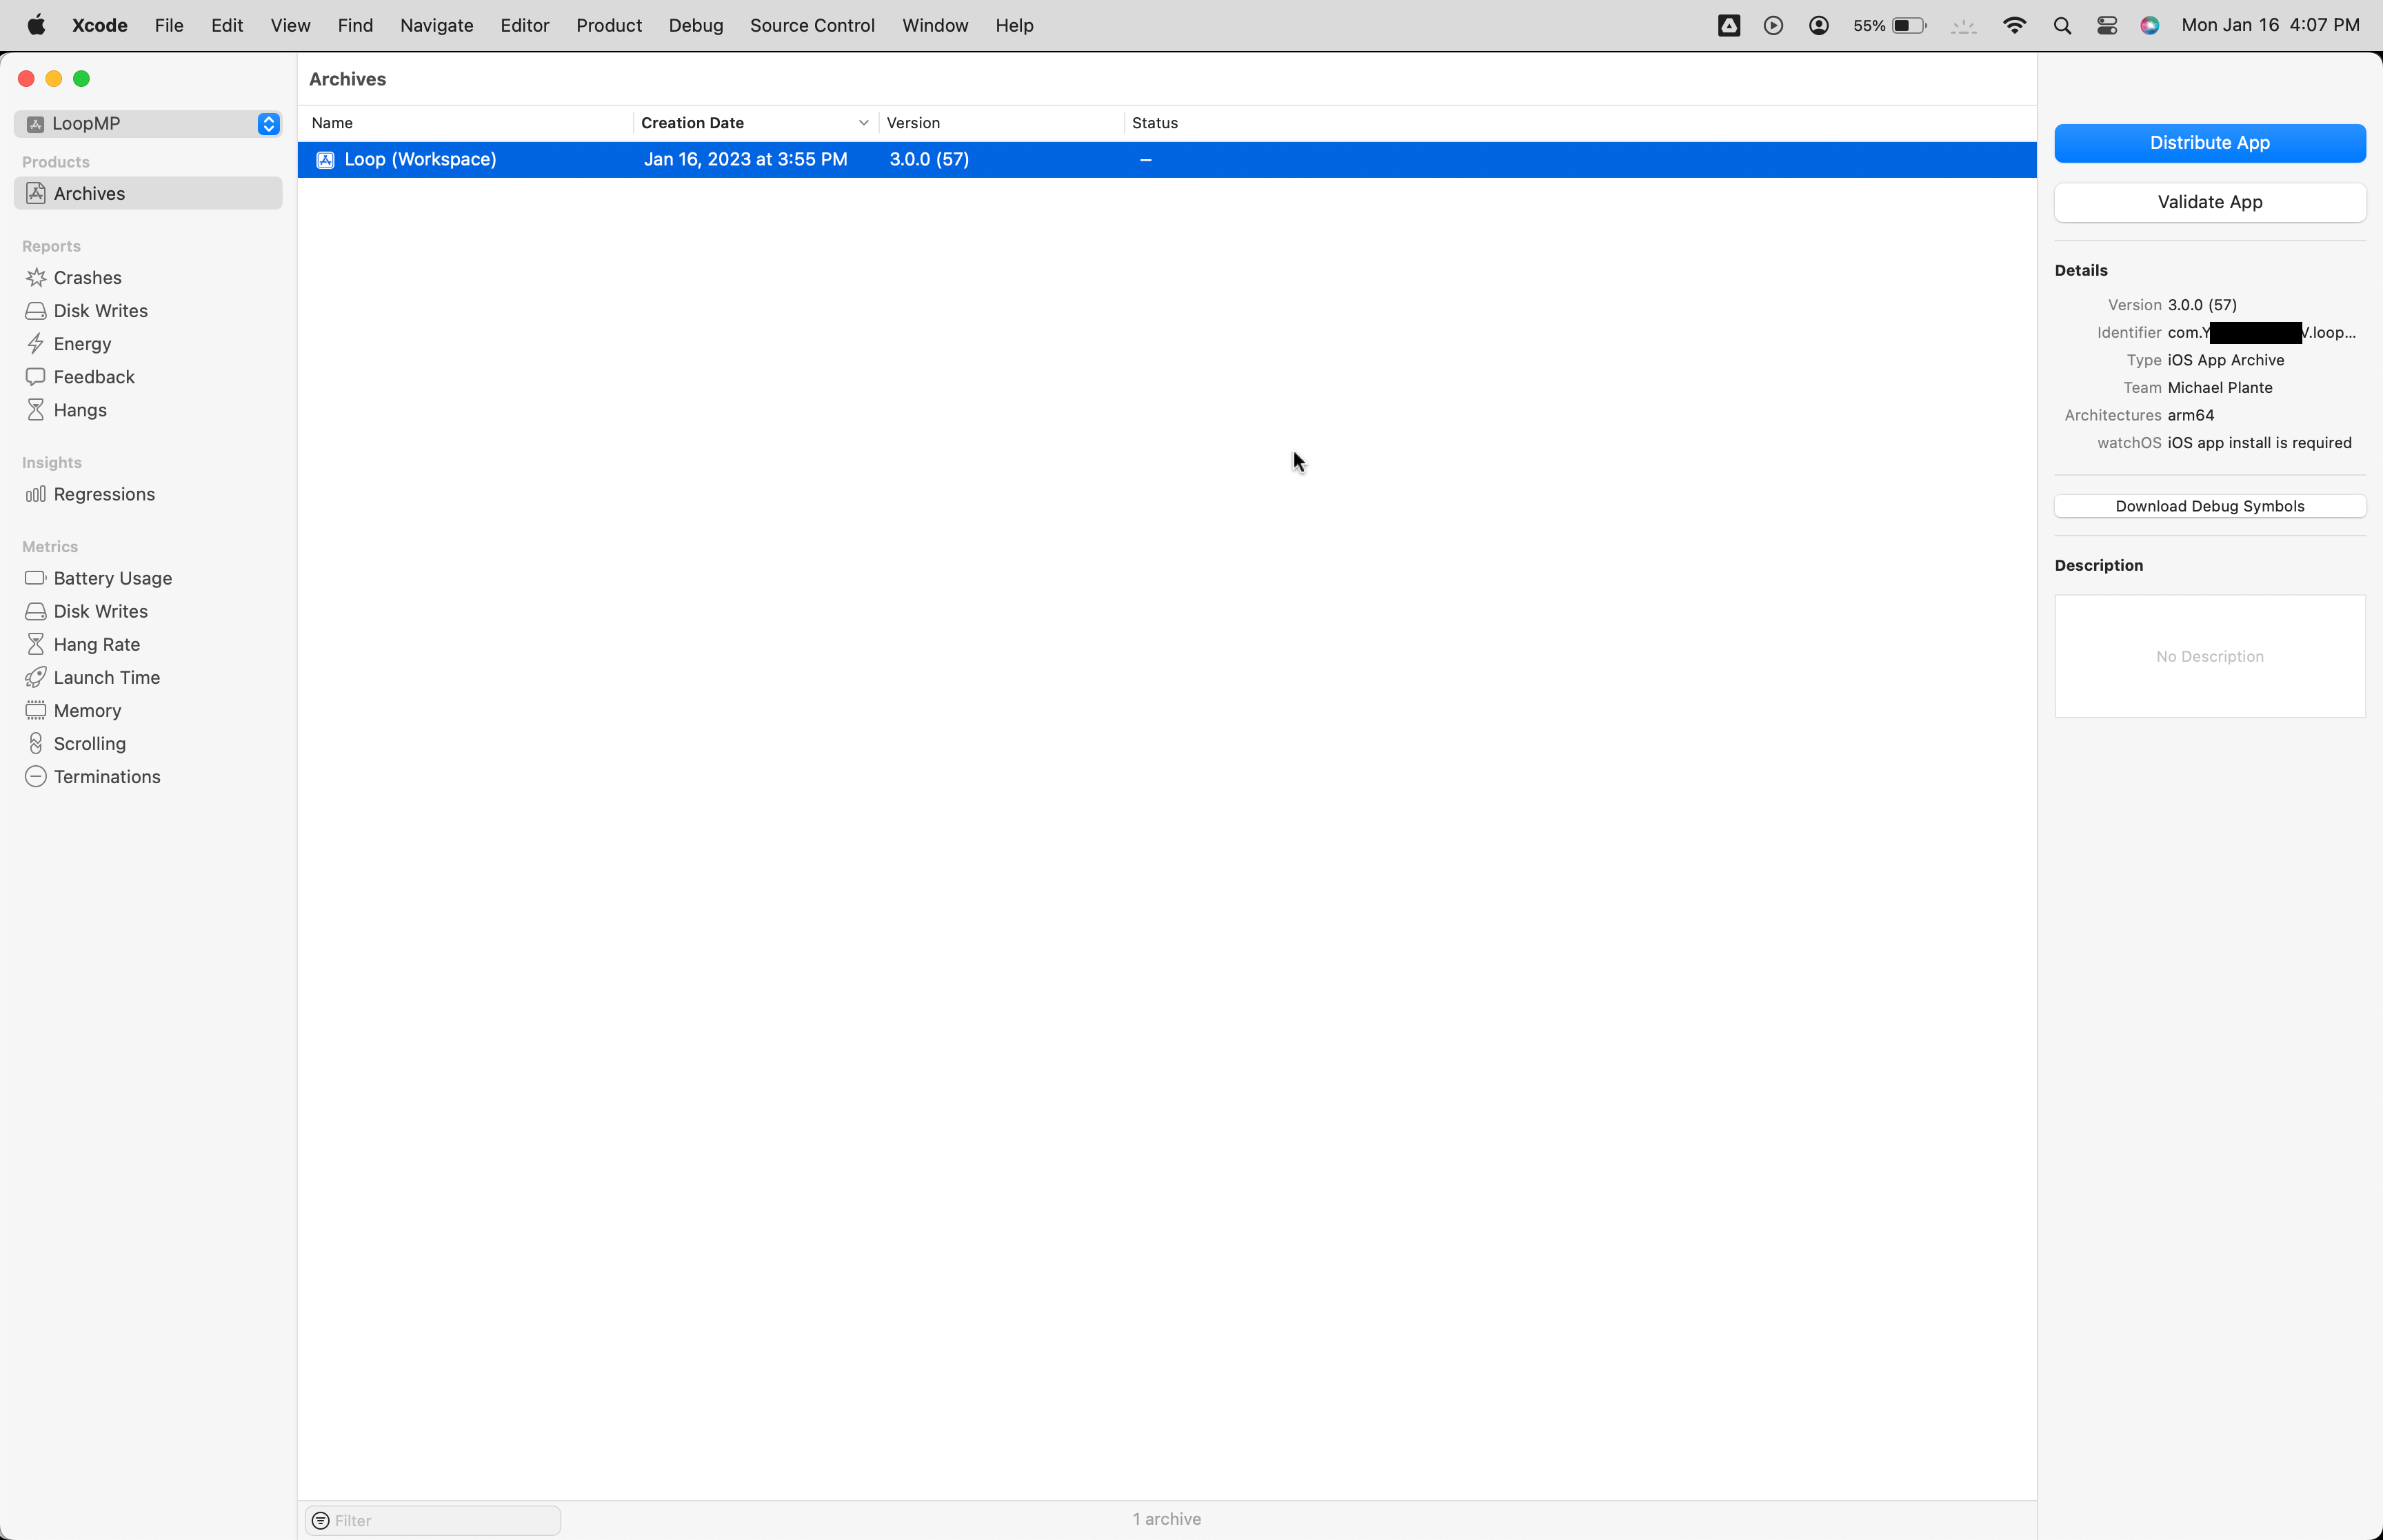
Task: Show Battery Usage metrics
Action: coord(148,578)
